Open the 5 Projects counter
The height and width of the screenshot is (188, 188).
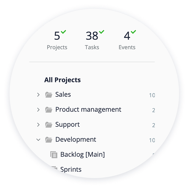(x=57, y=40)
